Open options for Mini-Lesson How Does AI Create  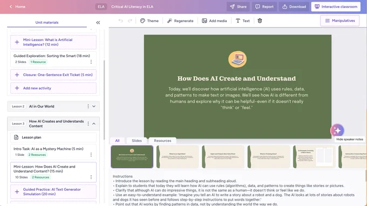pos(91,177)
